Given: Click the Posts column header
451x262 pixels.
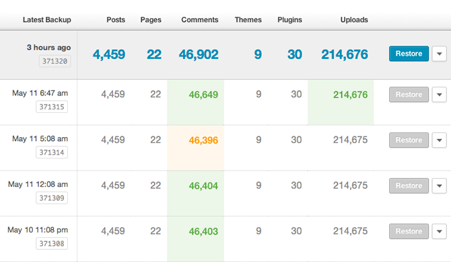Looking at the screenshot, I should click(116, 19).
